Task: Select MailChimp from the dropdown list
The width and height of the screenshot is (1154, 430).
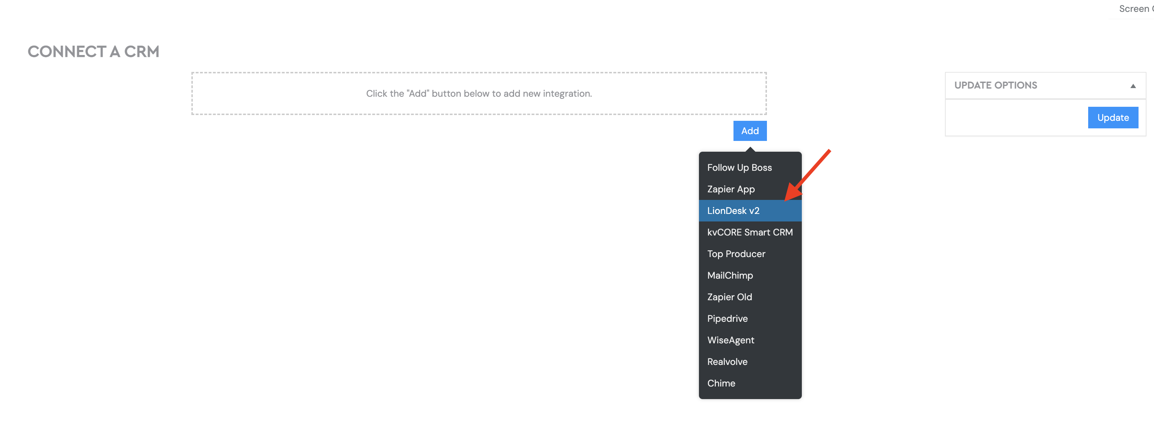Action: point(750,275)
